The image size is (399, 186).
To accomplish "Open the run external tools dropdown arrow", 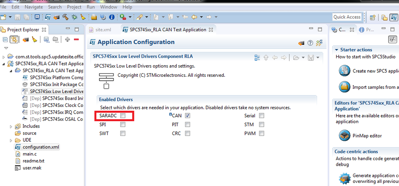I will (x=130, y=17).
